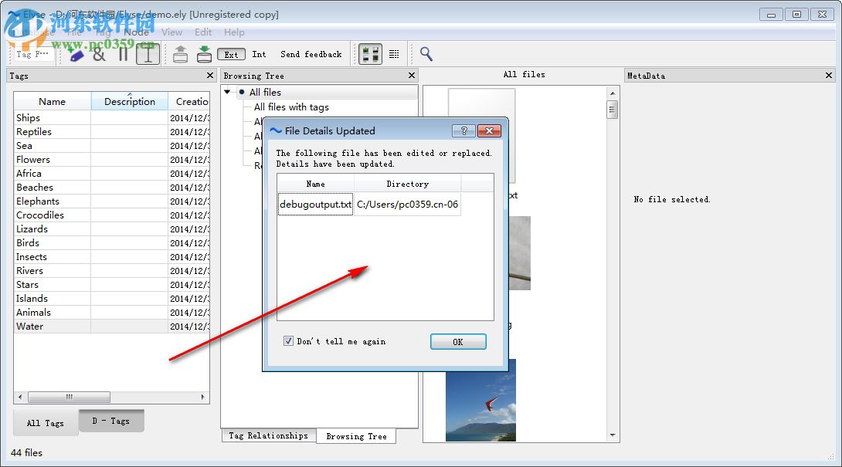Click the file pane vertical scrollbar thumb
This screenshot has width=842, height=467.
click(x=612, y=110)
